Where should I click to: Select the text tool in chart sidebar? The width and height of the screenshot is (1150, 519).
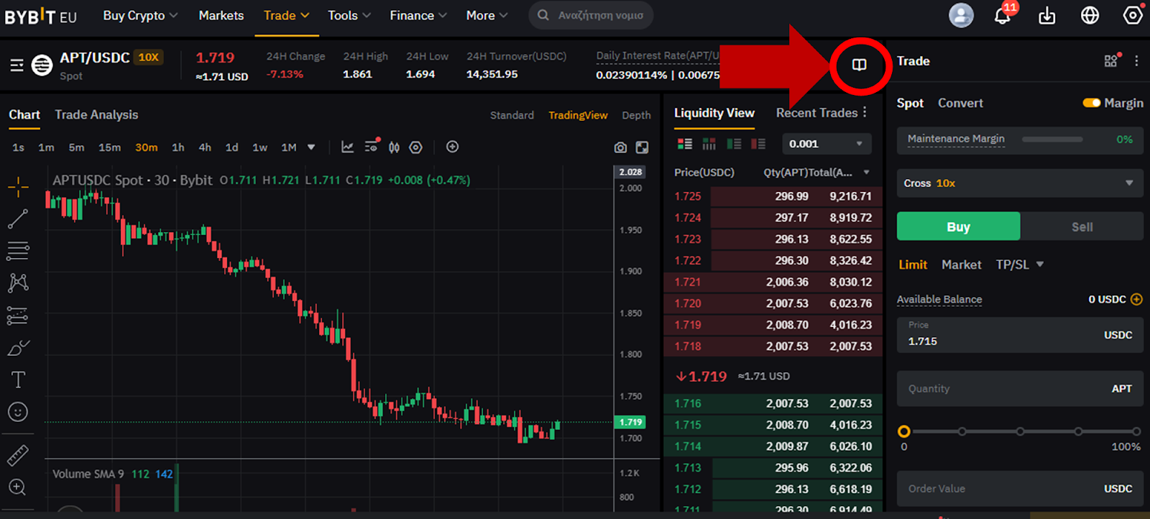tap(18, 380)
